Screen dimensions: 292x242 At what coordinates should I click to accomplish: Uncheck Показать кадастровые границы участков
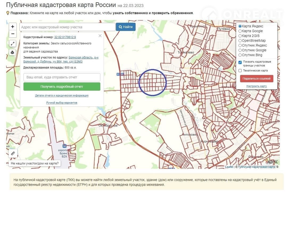pos(240,62)
